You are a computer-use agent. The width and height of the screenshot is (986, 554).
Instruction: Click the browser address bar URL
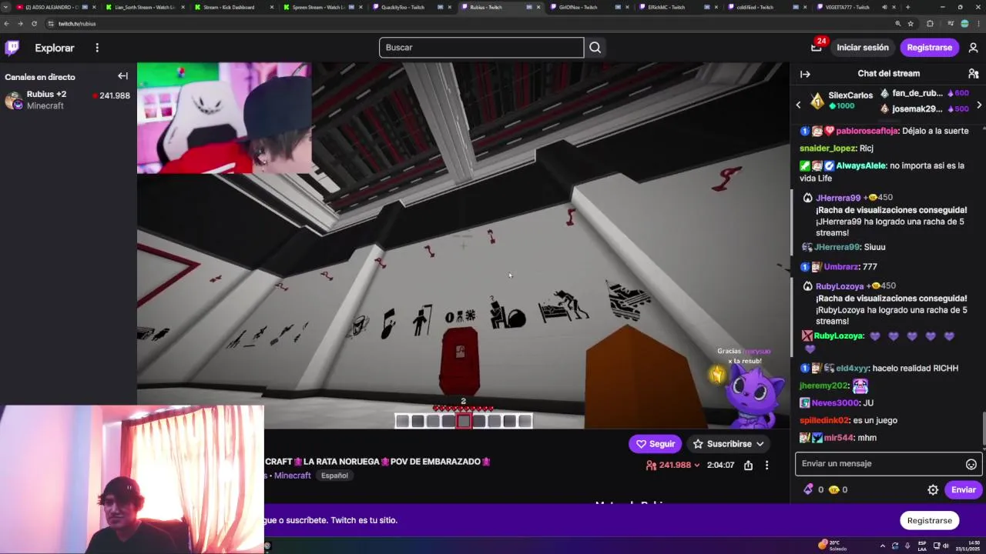point(77,24)
